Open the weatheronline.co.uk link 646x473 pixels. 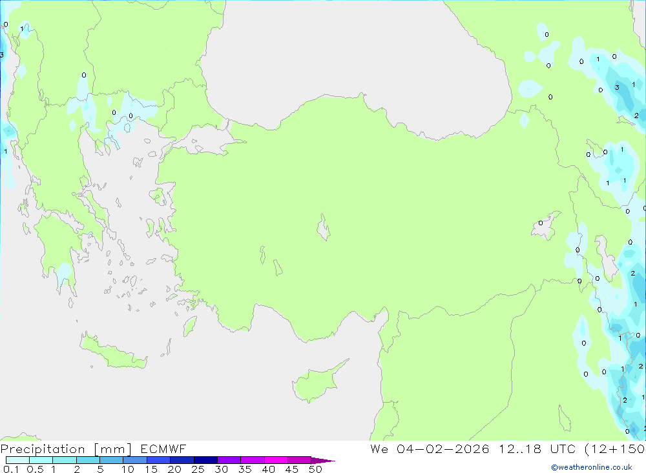[x=592, y=467]
